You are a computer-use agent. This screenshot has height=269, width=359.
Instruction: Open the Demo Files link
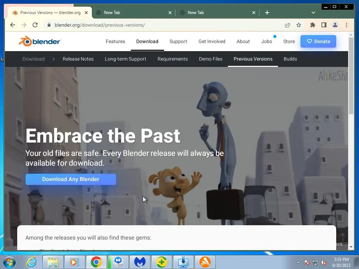[211, 59]
